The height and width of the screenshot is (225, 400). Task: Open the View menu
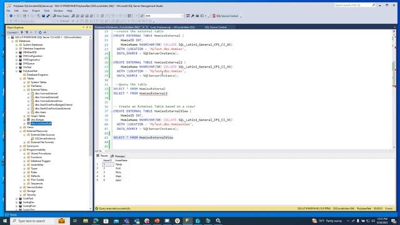pos(25,11)
